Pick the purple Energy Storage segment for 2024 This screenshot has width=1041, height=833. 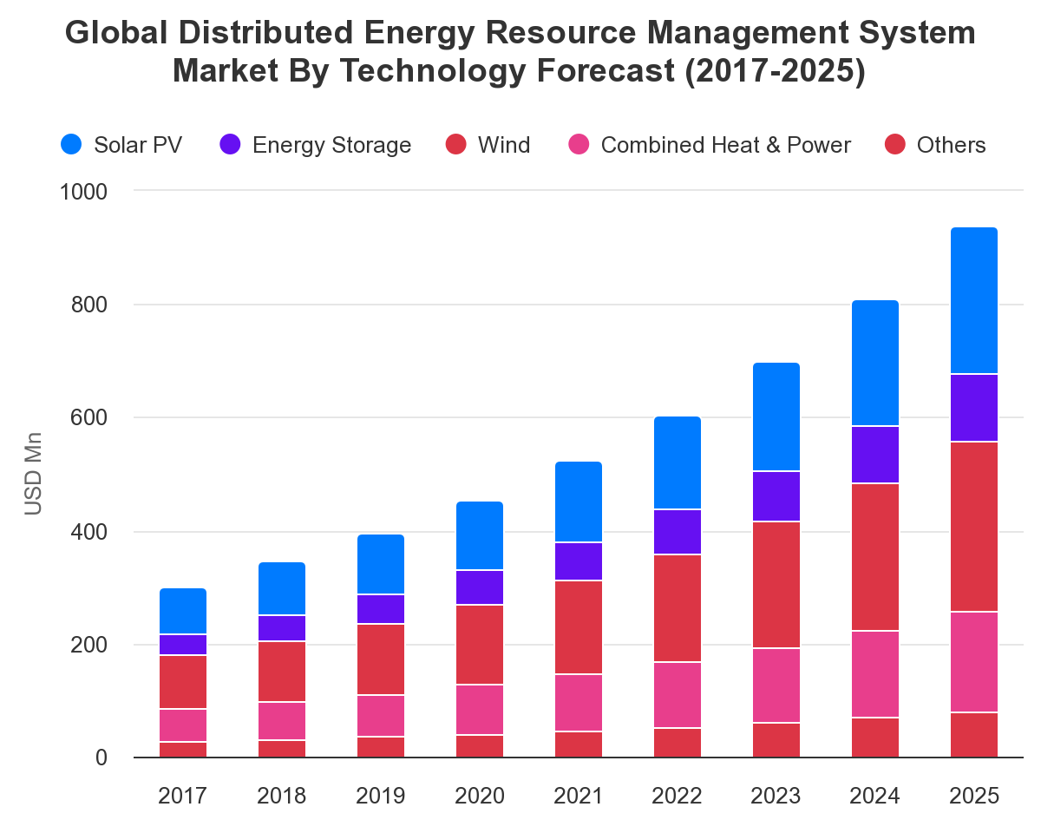point(875,455)
